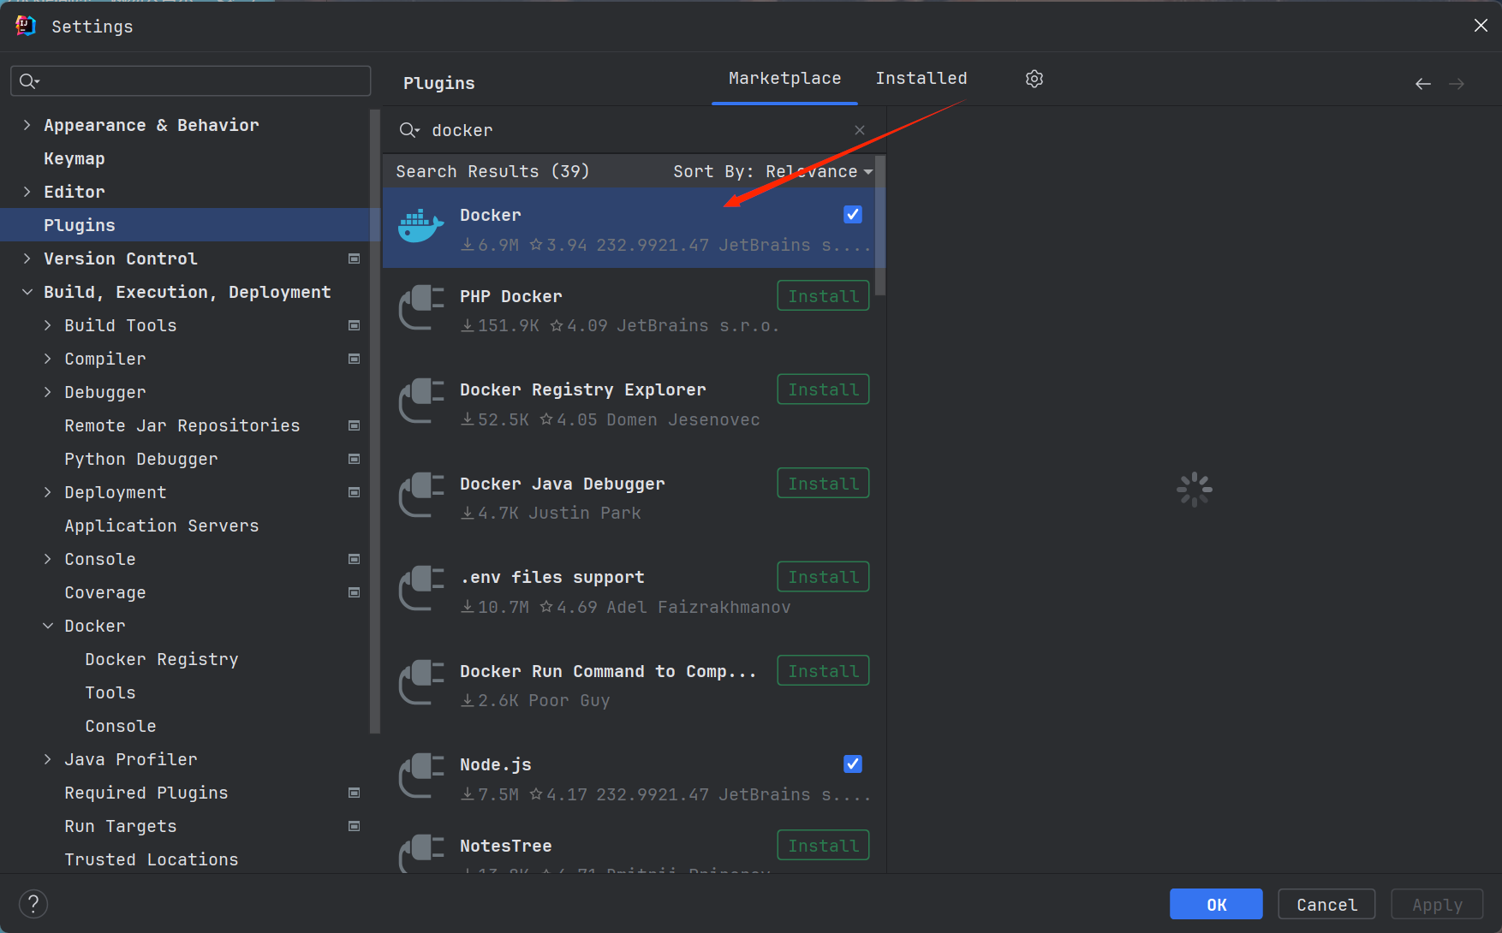Click the settings search input field
Viewport: 1502px width, 933px height.
[191, 81]
